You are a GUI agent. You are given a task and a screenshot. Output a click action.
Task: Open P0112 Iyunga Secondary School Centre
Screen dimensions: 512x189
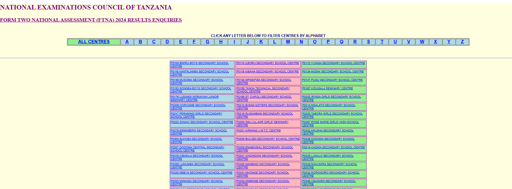click(x=333, y=63)
